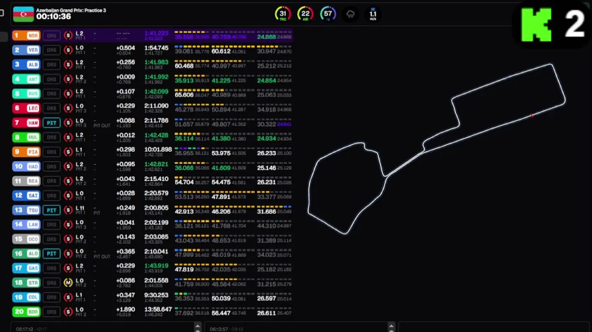Click the soft tyre icon for VER
592x332 pixels.
click(68, 50)
